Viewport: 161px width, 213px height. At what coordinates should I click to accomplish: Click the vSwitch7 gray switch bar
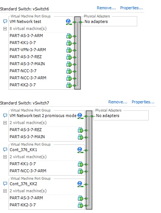click(89, 160)
